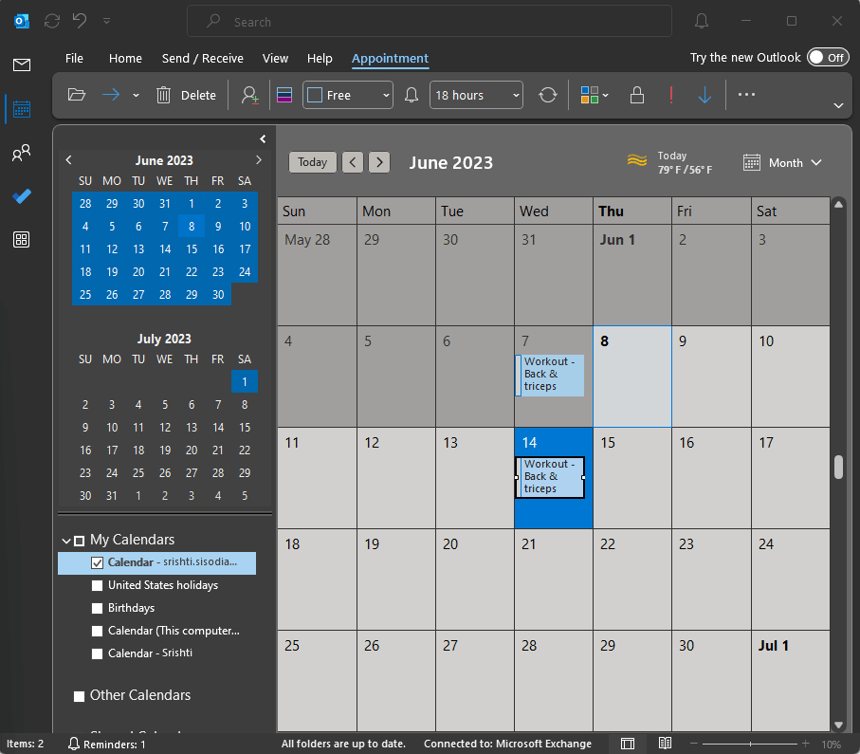Open the Show As status dropdown
Viewport: 860px width, 754px height.
347,95
